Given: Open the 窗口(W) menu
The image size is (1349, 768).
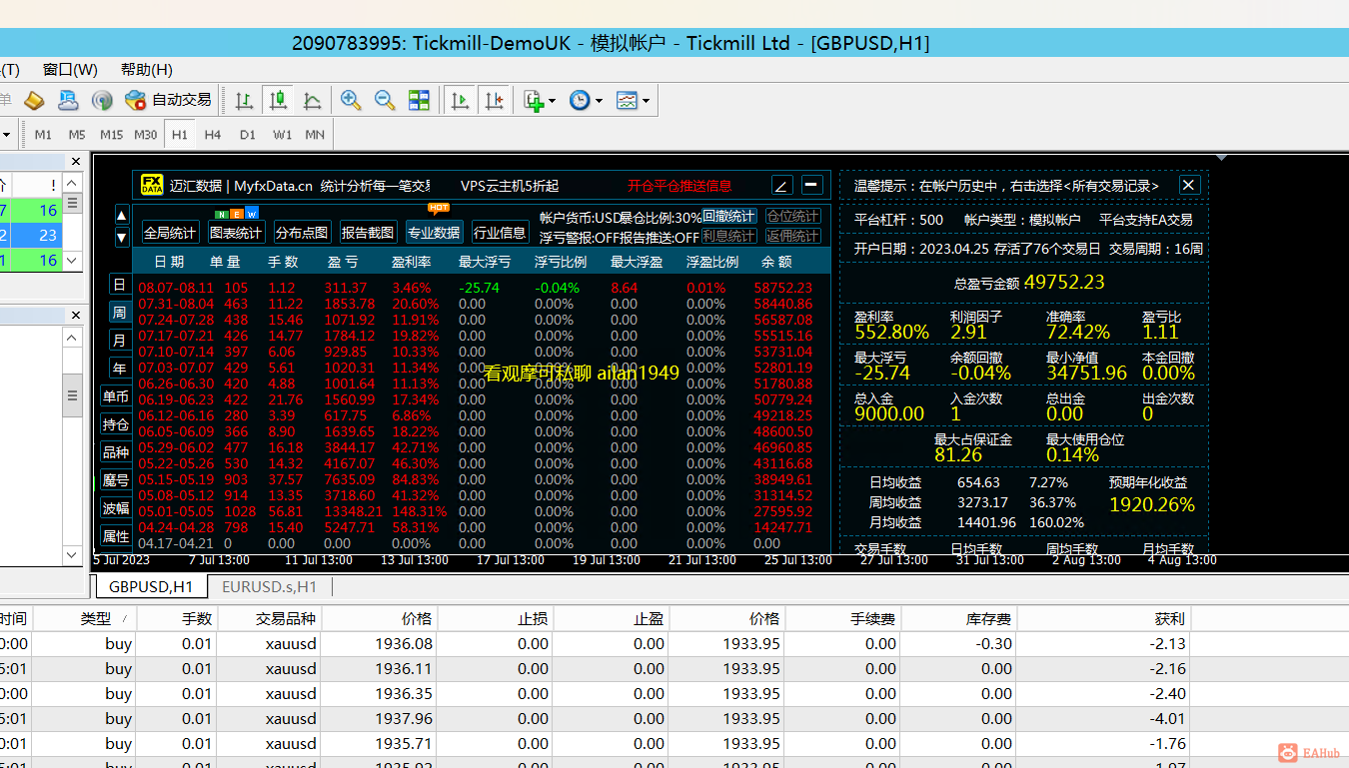Looking at the screenshot, I should (x=70, y=70).
